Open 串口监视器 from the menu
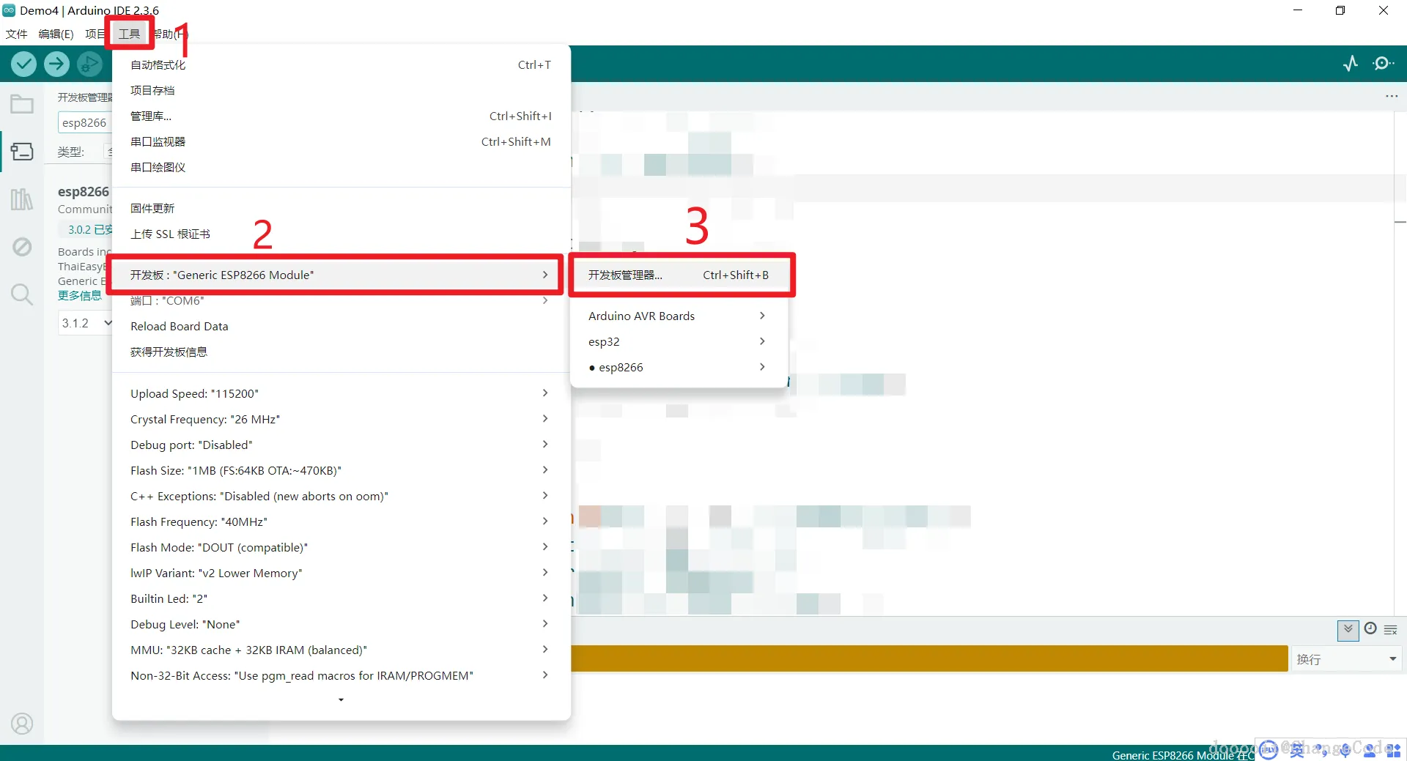This screenshot has width=1407, height=761. pos(341,142)
